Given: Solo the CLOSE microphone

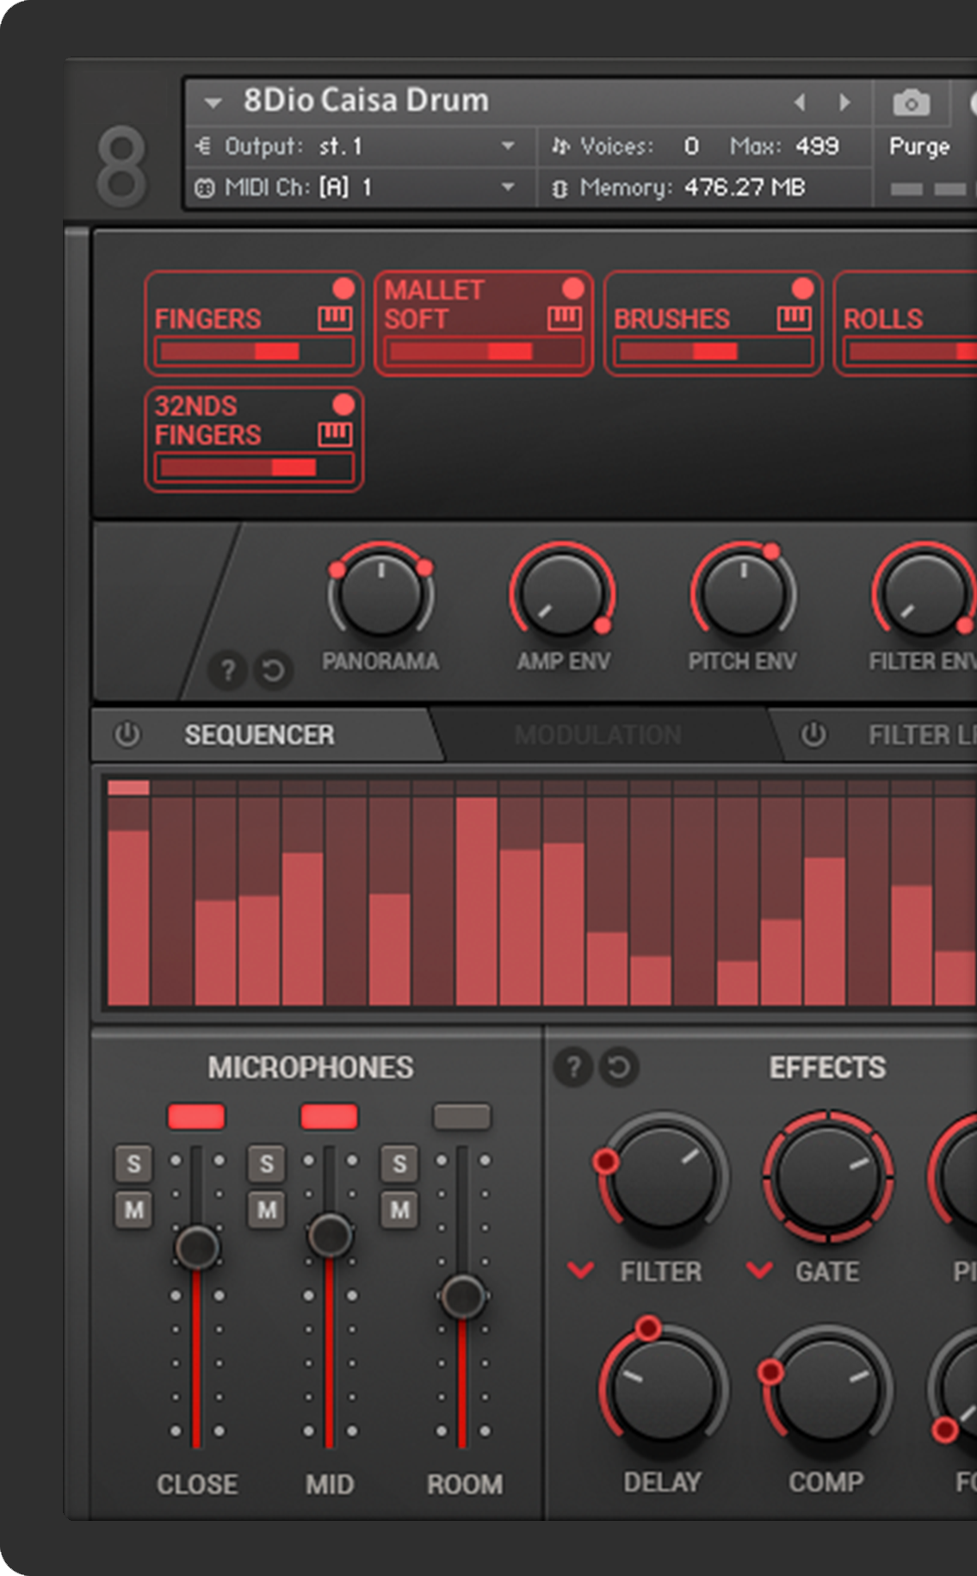Looking at the screenshot, I should point(133,1164).
